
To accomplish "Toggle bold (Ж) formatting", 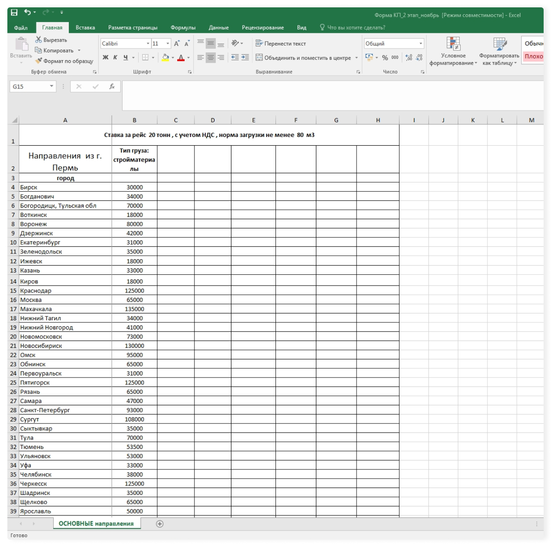I will point(105,57).
